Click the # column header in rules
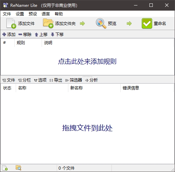 coord(8,43)
